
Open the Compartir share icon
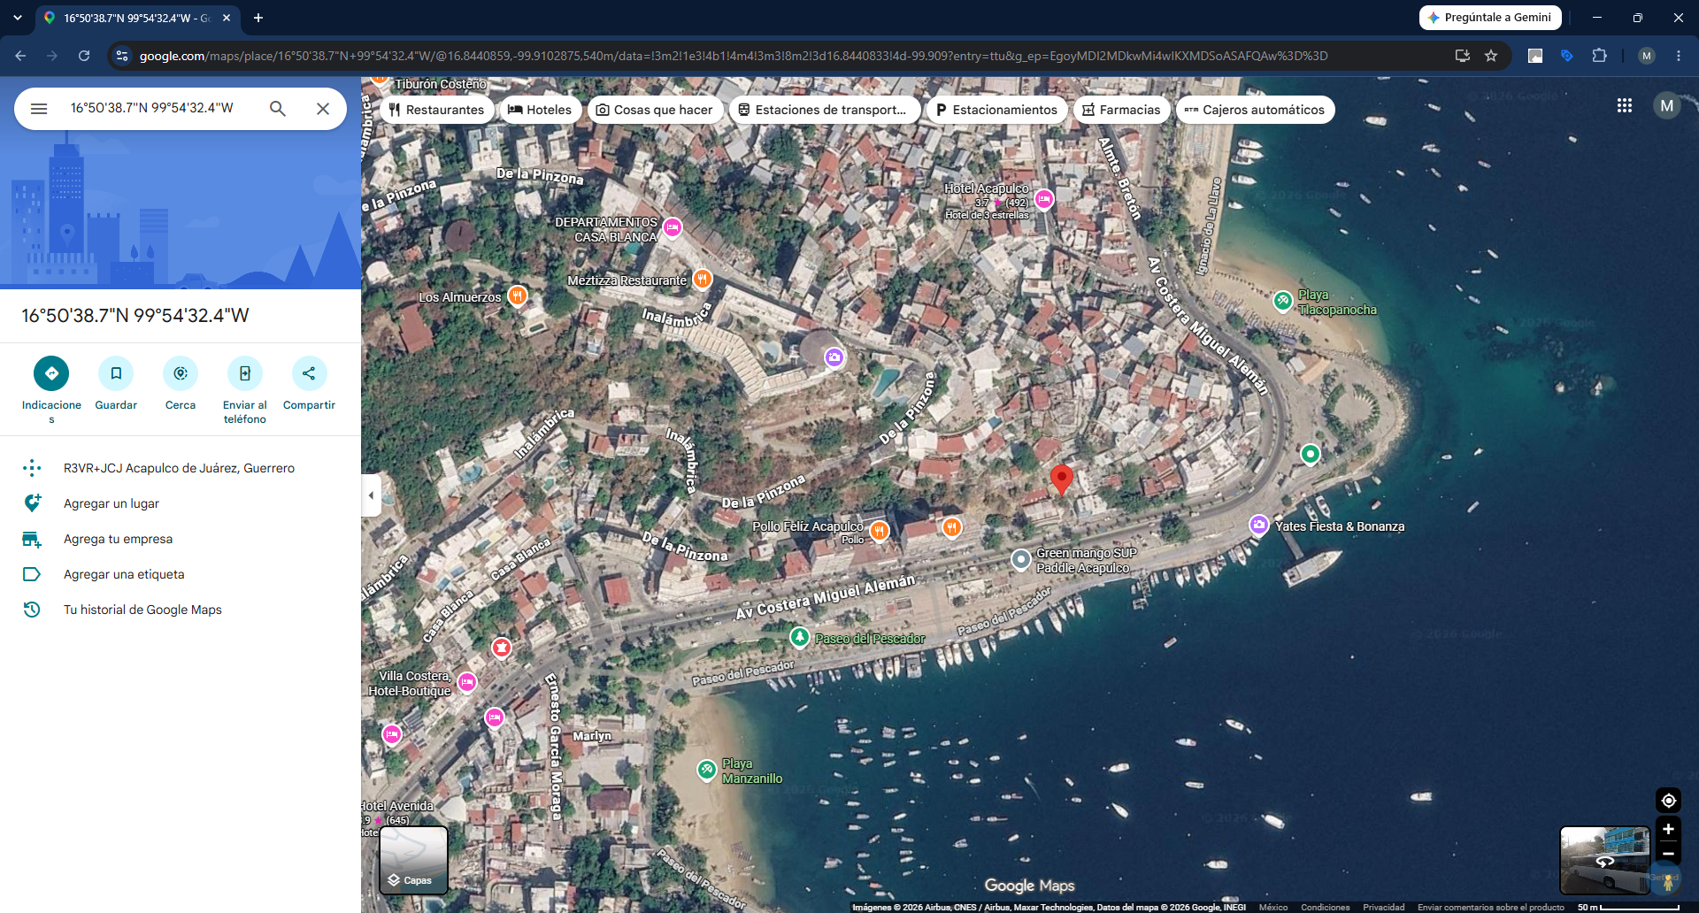[x=309, y=373]
